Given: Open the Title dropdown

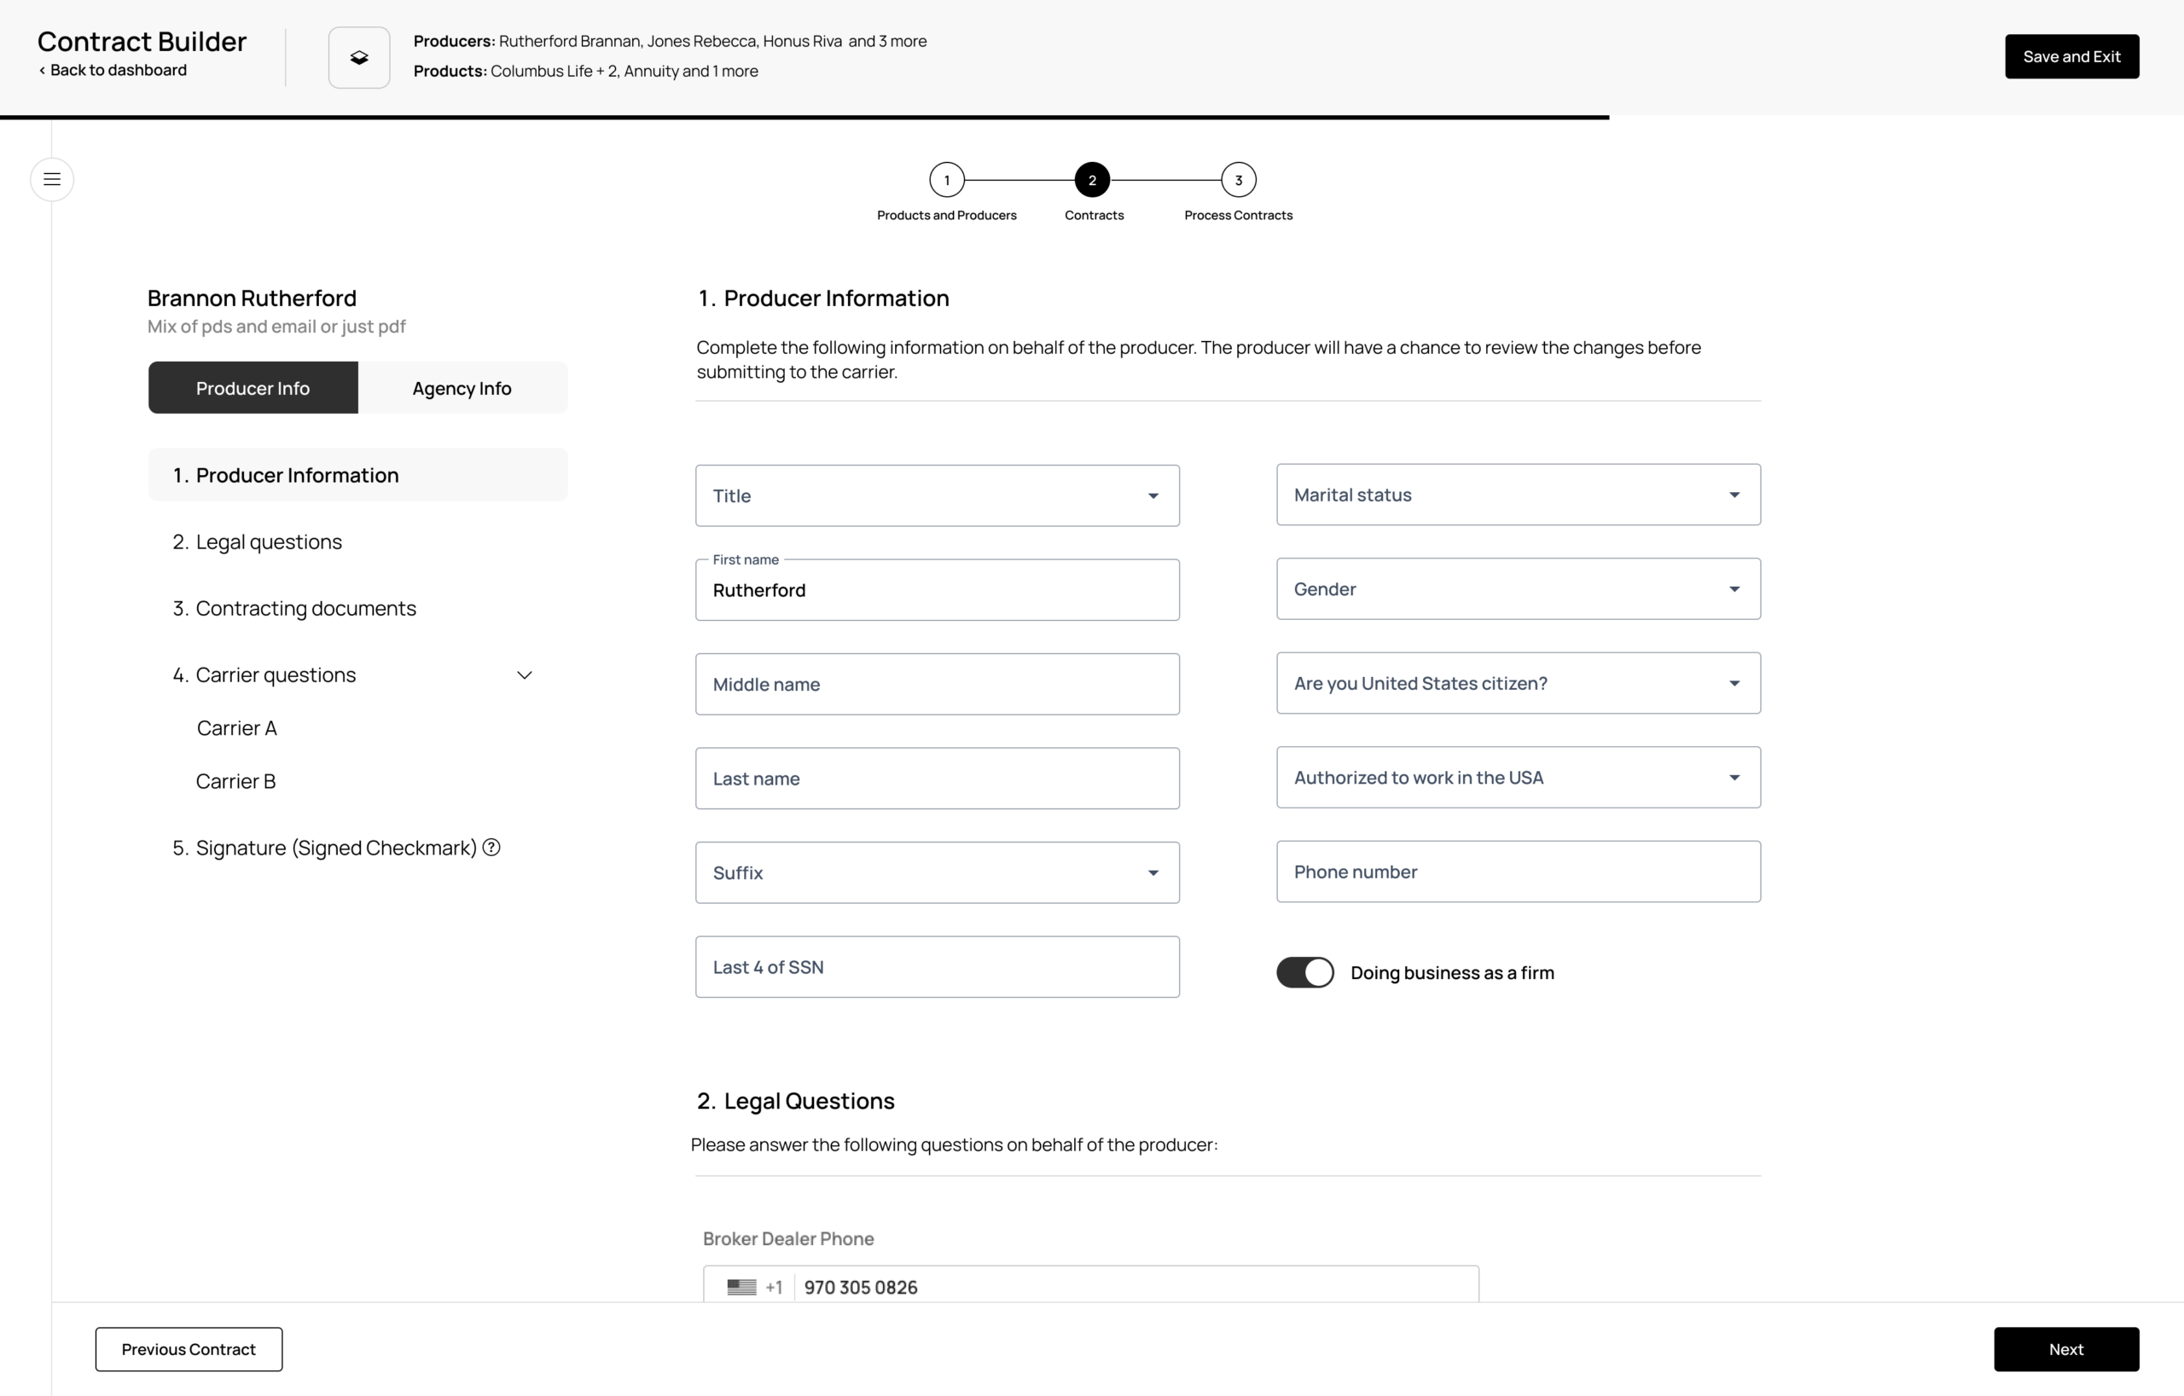Looking at the screenshot, I should click(937, 495).
